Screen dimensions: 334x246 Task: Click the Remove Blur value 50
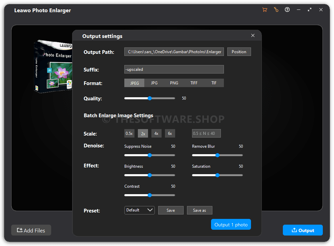[x=241, y=146]
